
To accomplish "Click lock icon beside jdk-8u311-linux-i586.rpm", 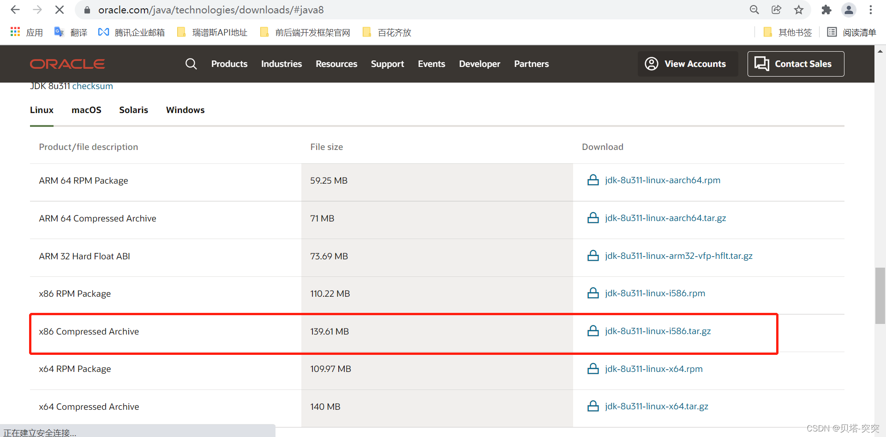I will click(593, 293).
